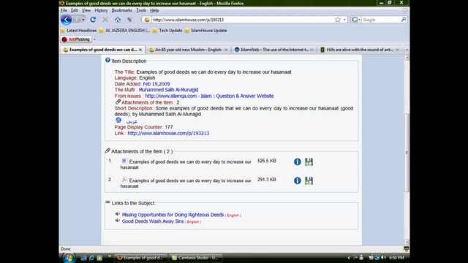Open the Feb 19,2009 date link

pos(156,84)
